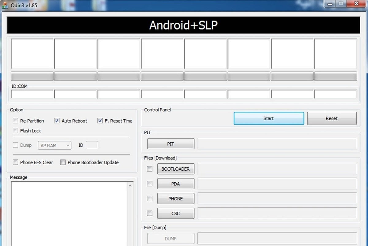Click the Start button
This screenshot has height=246, width=368.
coord(269,118)
